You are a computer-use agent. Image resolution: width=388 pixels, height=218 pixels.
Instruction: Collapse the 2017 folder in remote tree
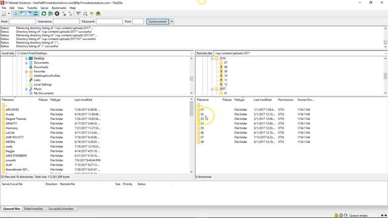pyautogui.click(x=212, y=89)
